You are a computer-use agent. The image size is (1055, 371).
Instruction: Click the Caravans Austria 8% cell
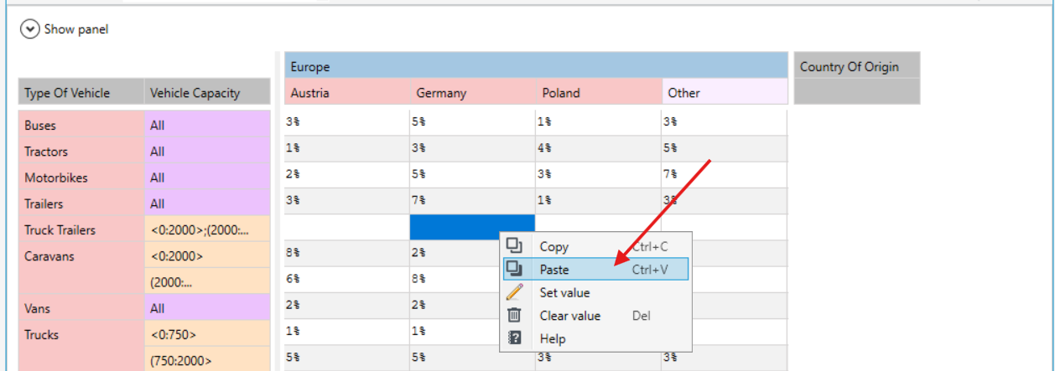tap(346, 253)
